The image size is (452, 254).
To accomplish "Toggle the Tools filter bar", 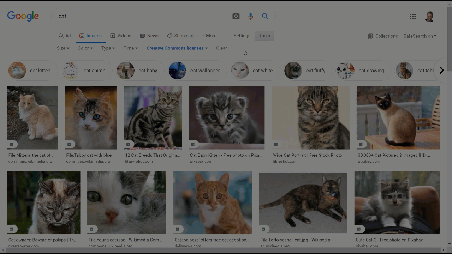I will 264,36.
